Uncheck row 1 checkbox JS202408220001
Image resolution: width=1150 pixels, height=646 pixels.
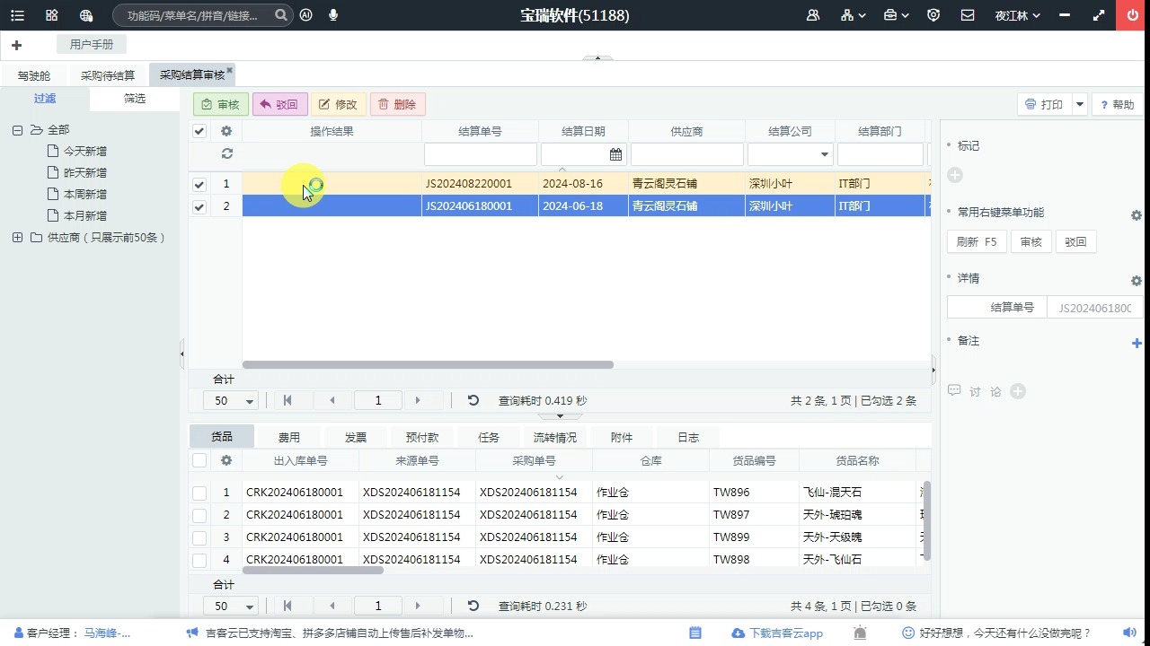[199, 184]
